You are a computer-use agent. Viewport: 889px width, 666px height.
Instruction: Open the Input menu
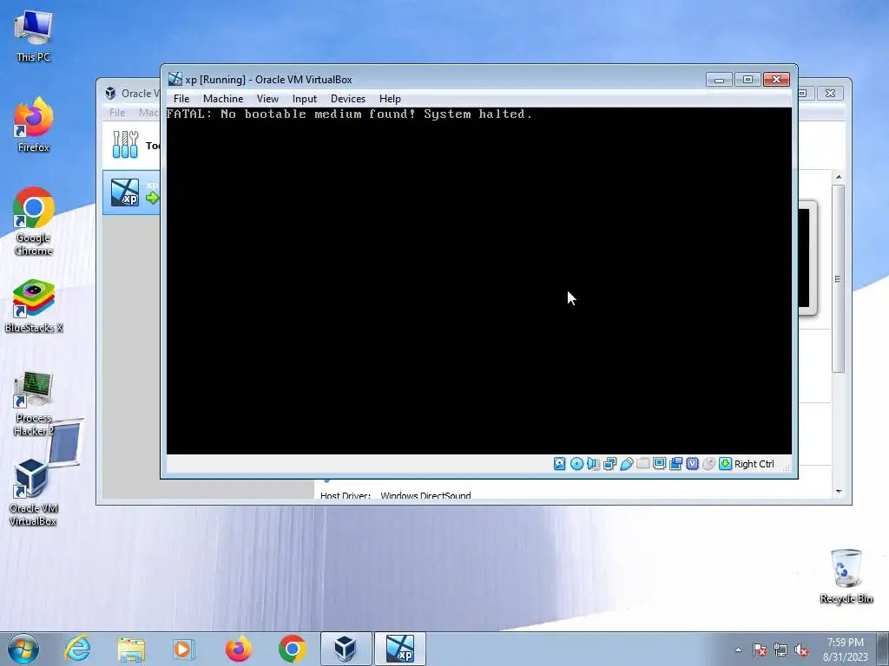(x=305, y=99)
